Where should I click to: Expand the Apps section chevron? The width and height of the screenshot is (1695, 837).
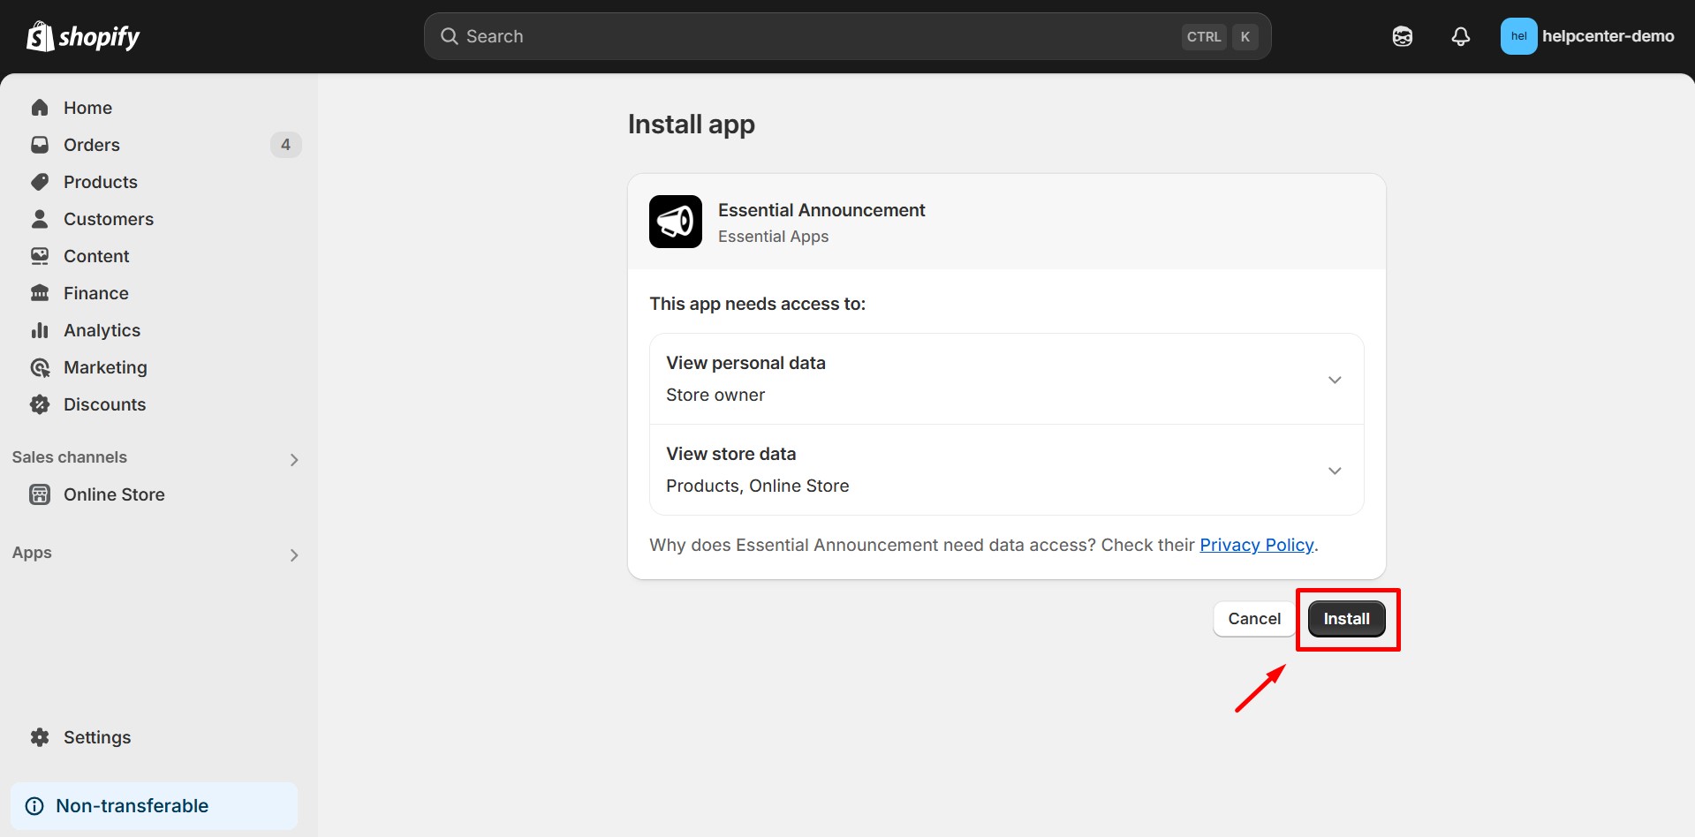coord(294,554)
